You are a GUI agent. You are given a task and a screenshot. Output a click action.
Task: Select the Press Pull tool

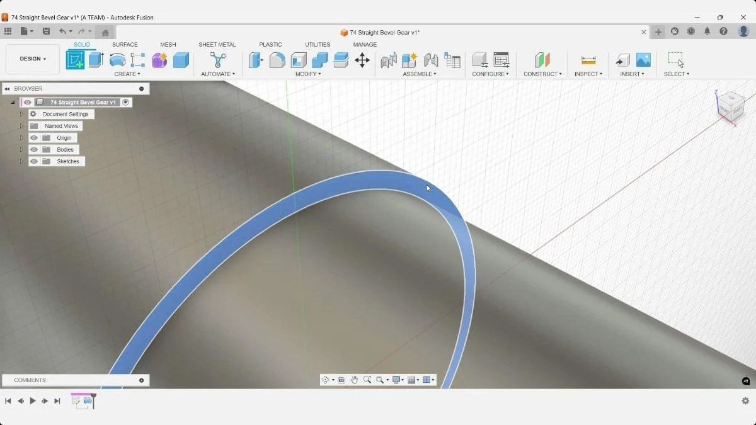point(256,60)
